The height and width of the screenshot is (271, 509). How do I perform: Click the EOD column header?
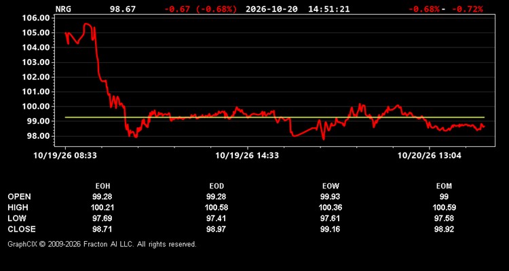click(x=216, y=186)
